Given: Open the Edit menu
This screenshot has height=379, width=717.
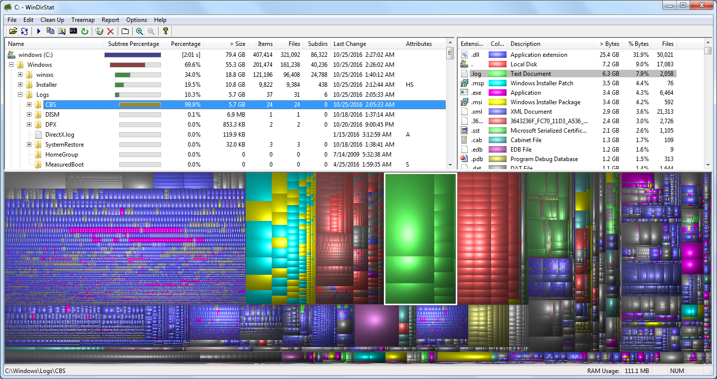Looking at the screenshot, I should click(28, 20).
